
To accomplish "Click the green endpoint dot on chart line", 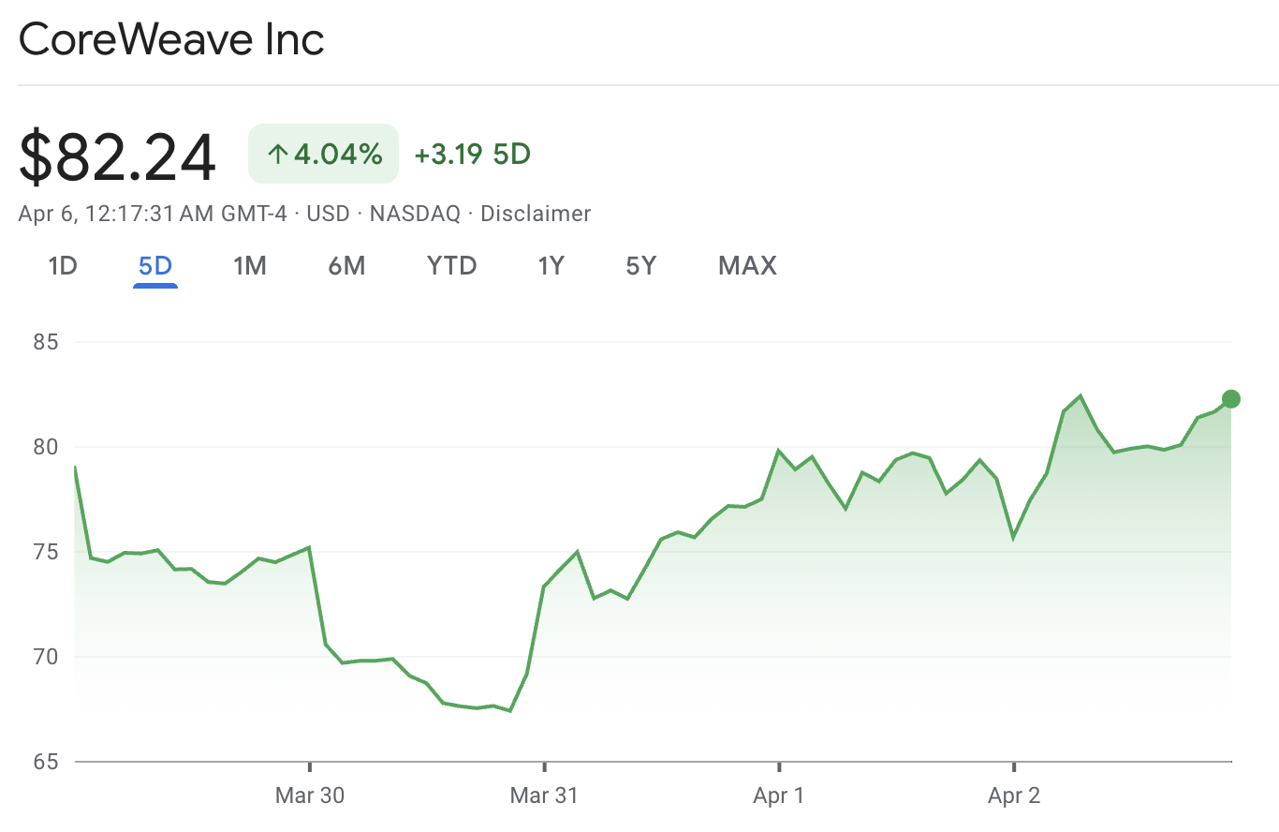I will point(1231,399).
